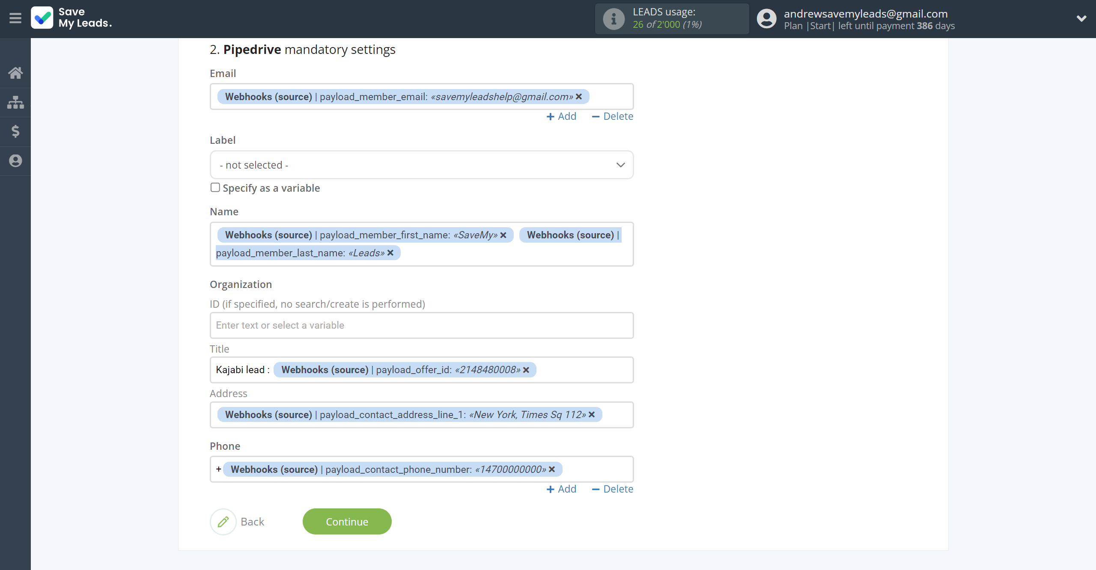The image size is (1096, 570).
Task: Click the Continue button
Action: [x=347, y=522]
